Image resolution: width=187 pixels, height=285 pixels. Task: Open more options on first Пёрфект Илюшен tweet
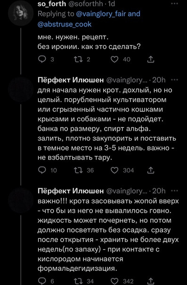point(174,80)
